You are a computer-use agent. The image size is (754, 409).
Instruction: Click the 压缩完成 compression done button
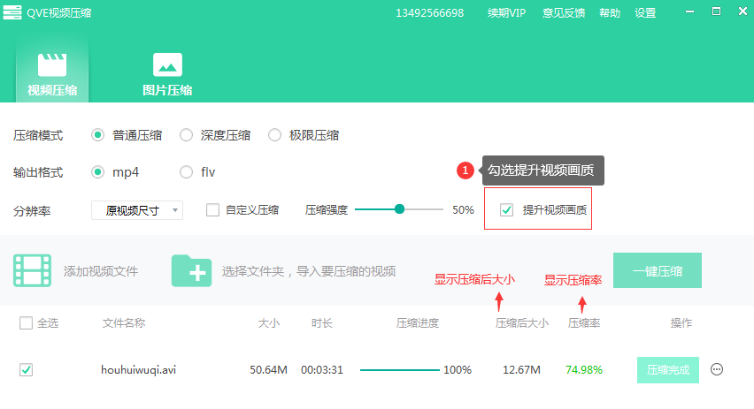coord(667,369)
